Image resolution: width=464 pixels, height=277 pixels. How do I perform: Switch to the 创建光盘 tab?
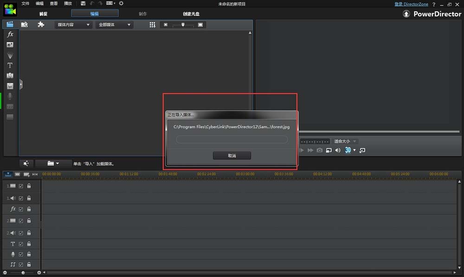pyautogui.click(x=191, y=14)
